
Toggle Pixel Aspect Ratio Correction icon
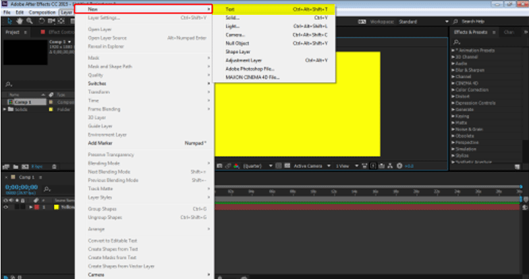364,166
